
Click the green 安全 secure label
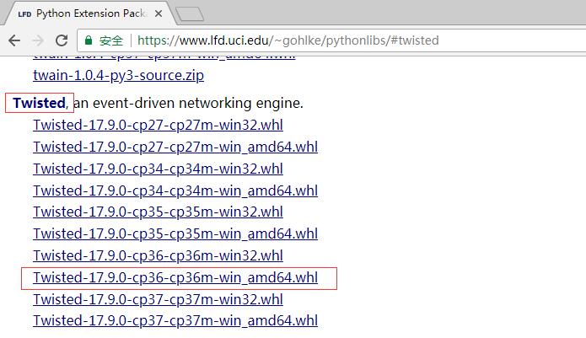111,40
